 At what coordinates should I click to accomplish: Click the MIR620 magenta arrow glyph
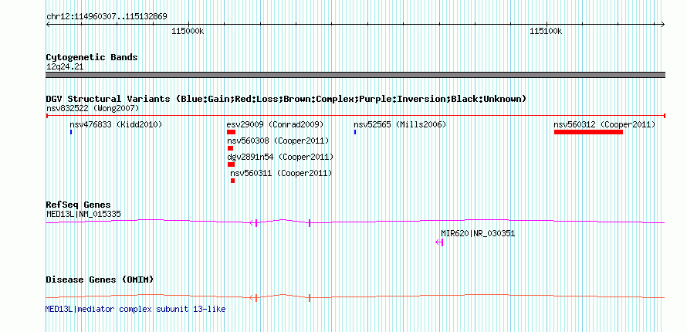439,242
